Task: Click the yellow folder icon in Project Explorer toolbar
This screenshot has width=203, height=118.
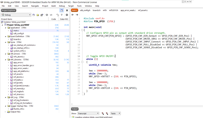Action: coord(38,15)
